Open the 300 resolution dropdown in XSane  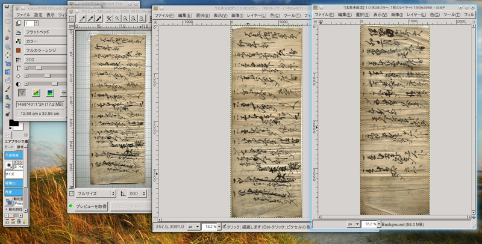tap(45, 59)
